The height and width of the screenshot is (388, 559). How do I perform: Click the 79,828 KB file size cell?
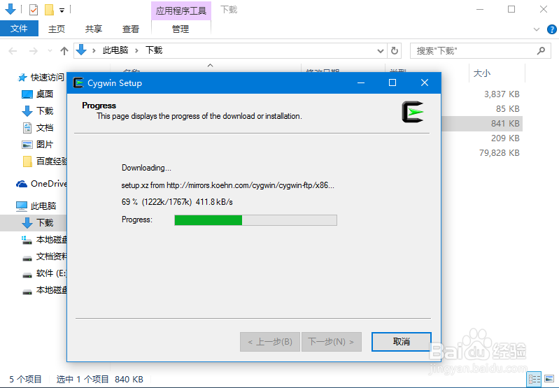coord(499,153)
